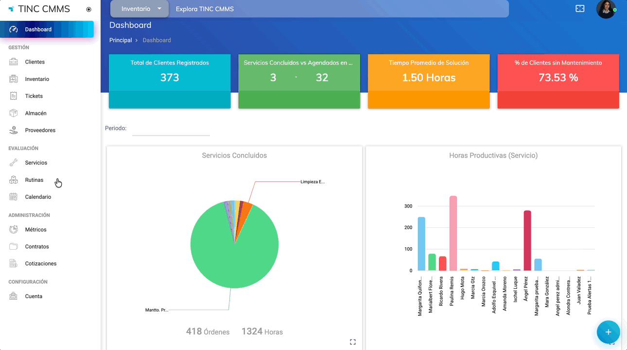Image resolution: width=627 pixels, height=350 pixels.
Task: Open the Periodo date selector field
Action: (171, 129)
